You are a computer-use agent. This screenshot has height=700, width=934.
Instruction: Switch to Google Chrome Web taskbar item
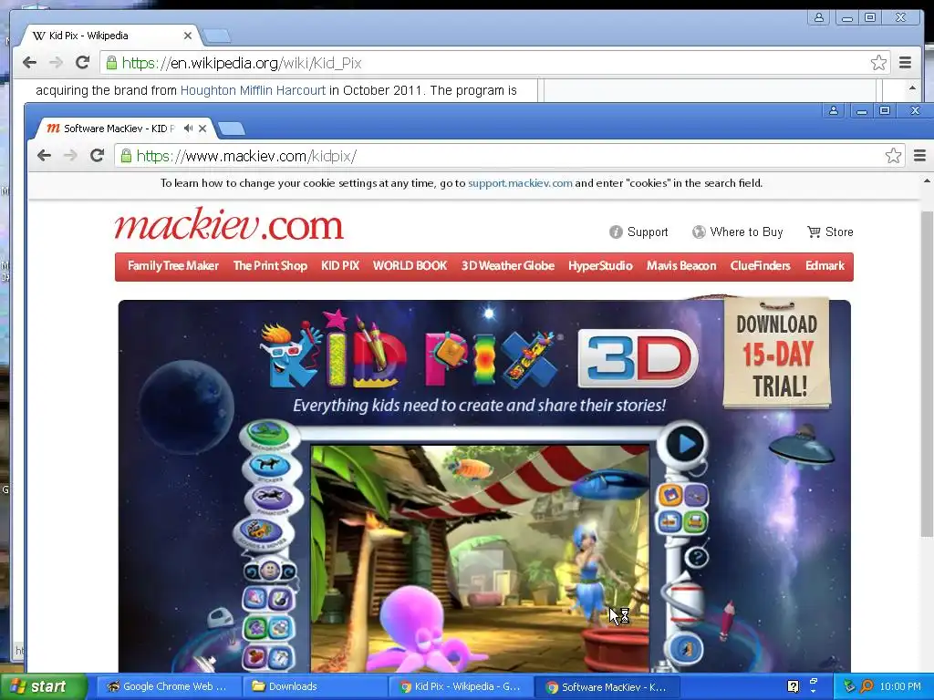168,686
